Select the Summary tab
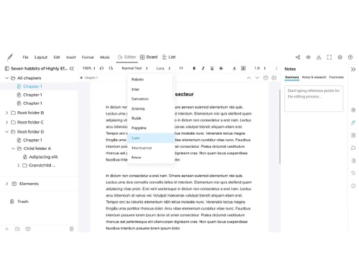 [x=292, y=77]
